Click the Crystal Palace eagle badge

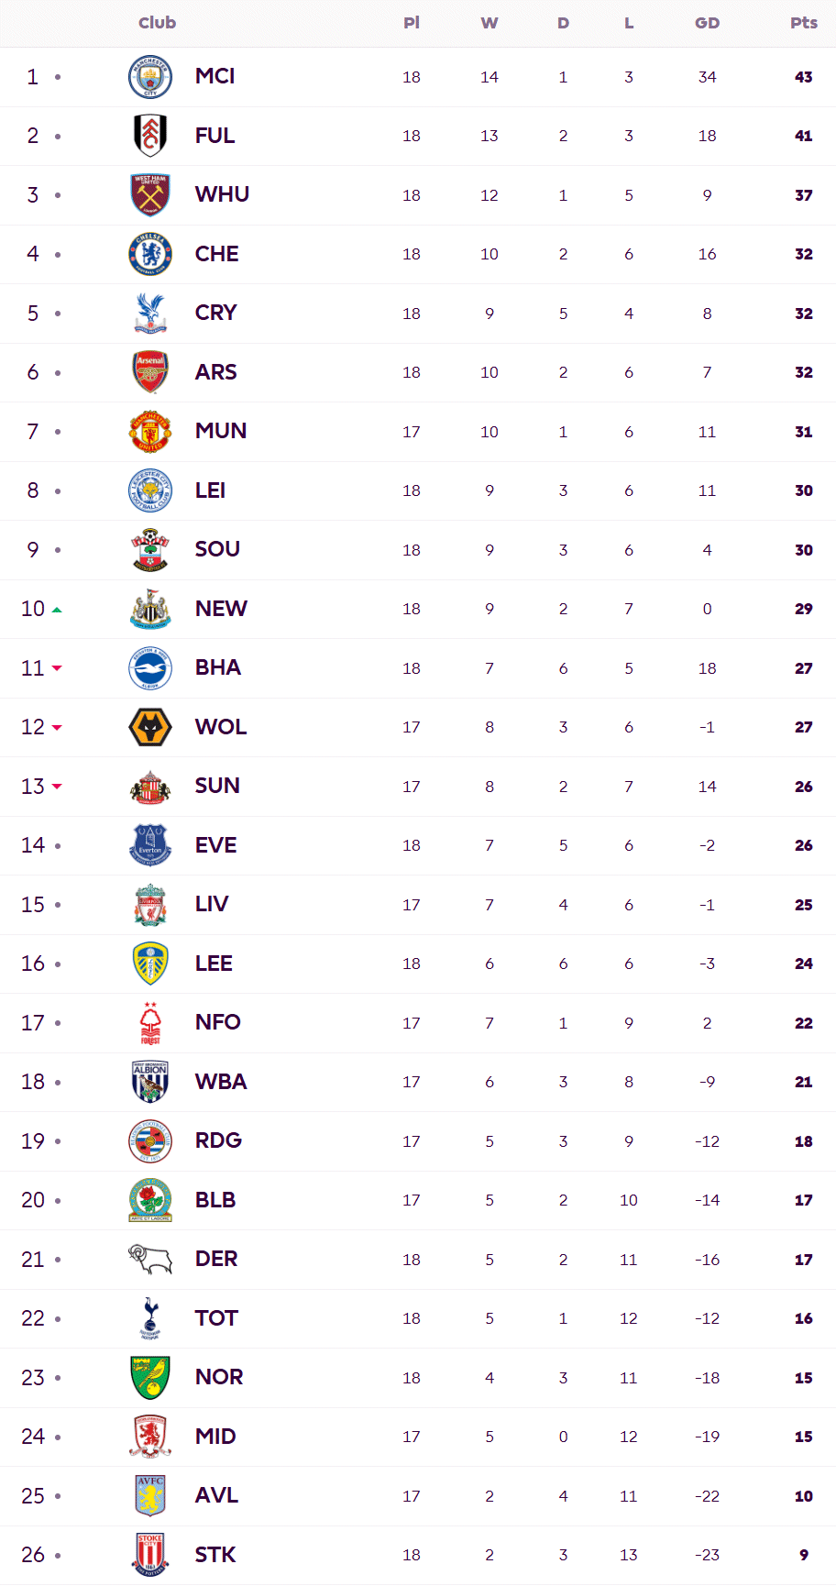[x=150, y=314]
